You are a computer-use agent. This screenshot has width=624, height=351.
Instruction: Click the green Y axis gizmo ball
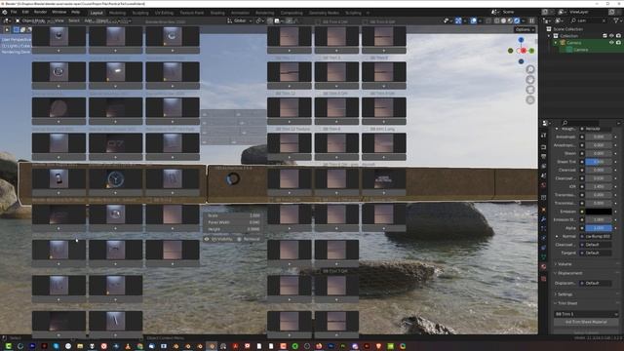pyautogui.click(x=531, y=51)
